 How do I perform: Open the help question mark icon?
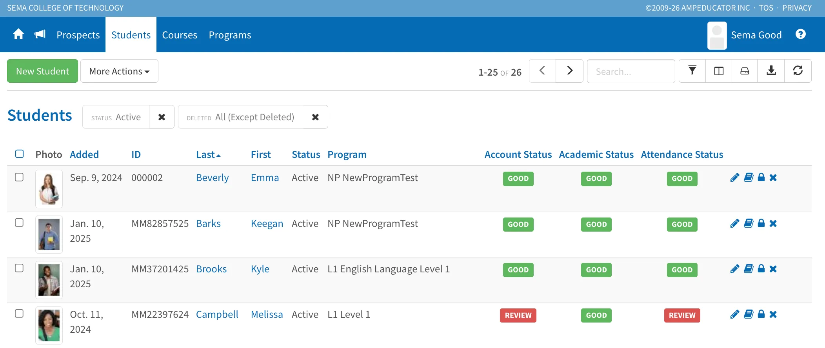[800, 34]
